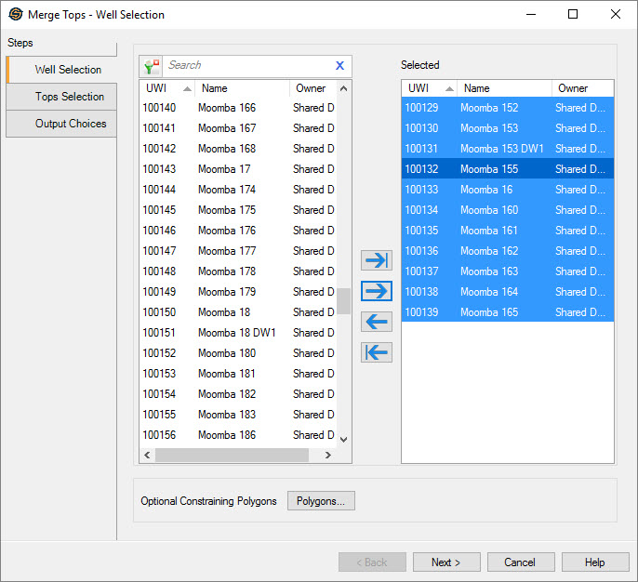Clear the search box with the X

click(x=339, y=65)
